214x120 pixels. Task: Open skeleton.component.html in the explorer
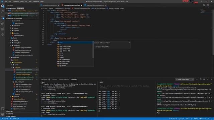[23, 48]
